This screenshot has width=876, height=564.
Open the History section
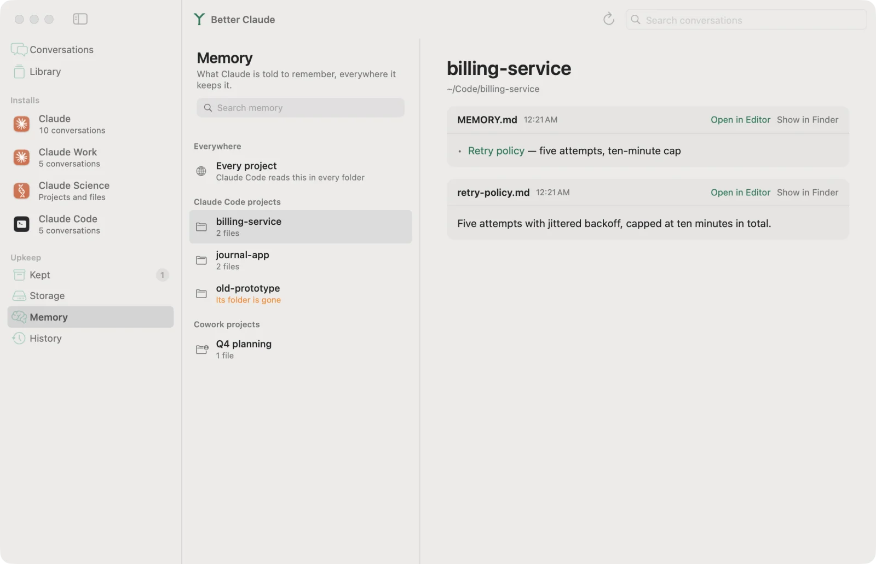90,338
